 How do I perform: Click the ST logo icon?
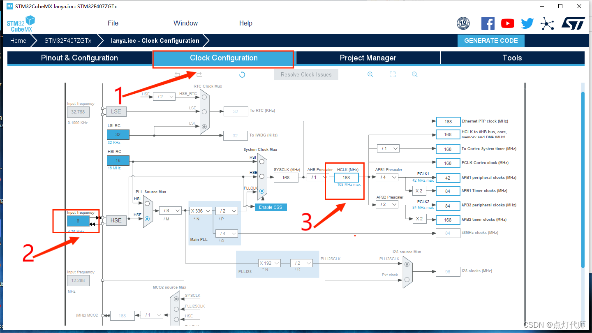[573, 23]
